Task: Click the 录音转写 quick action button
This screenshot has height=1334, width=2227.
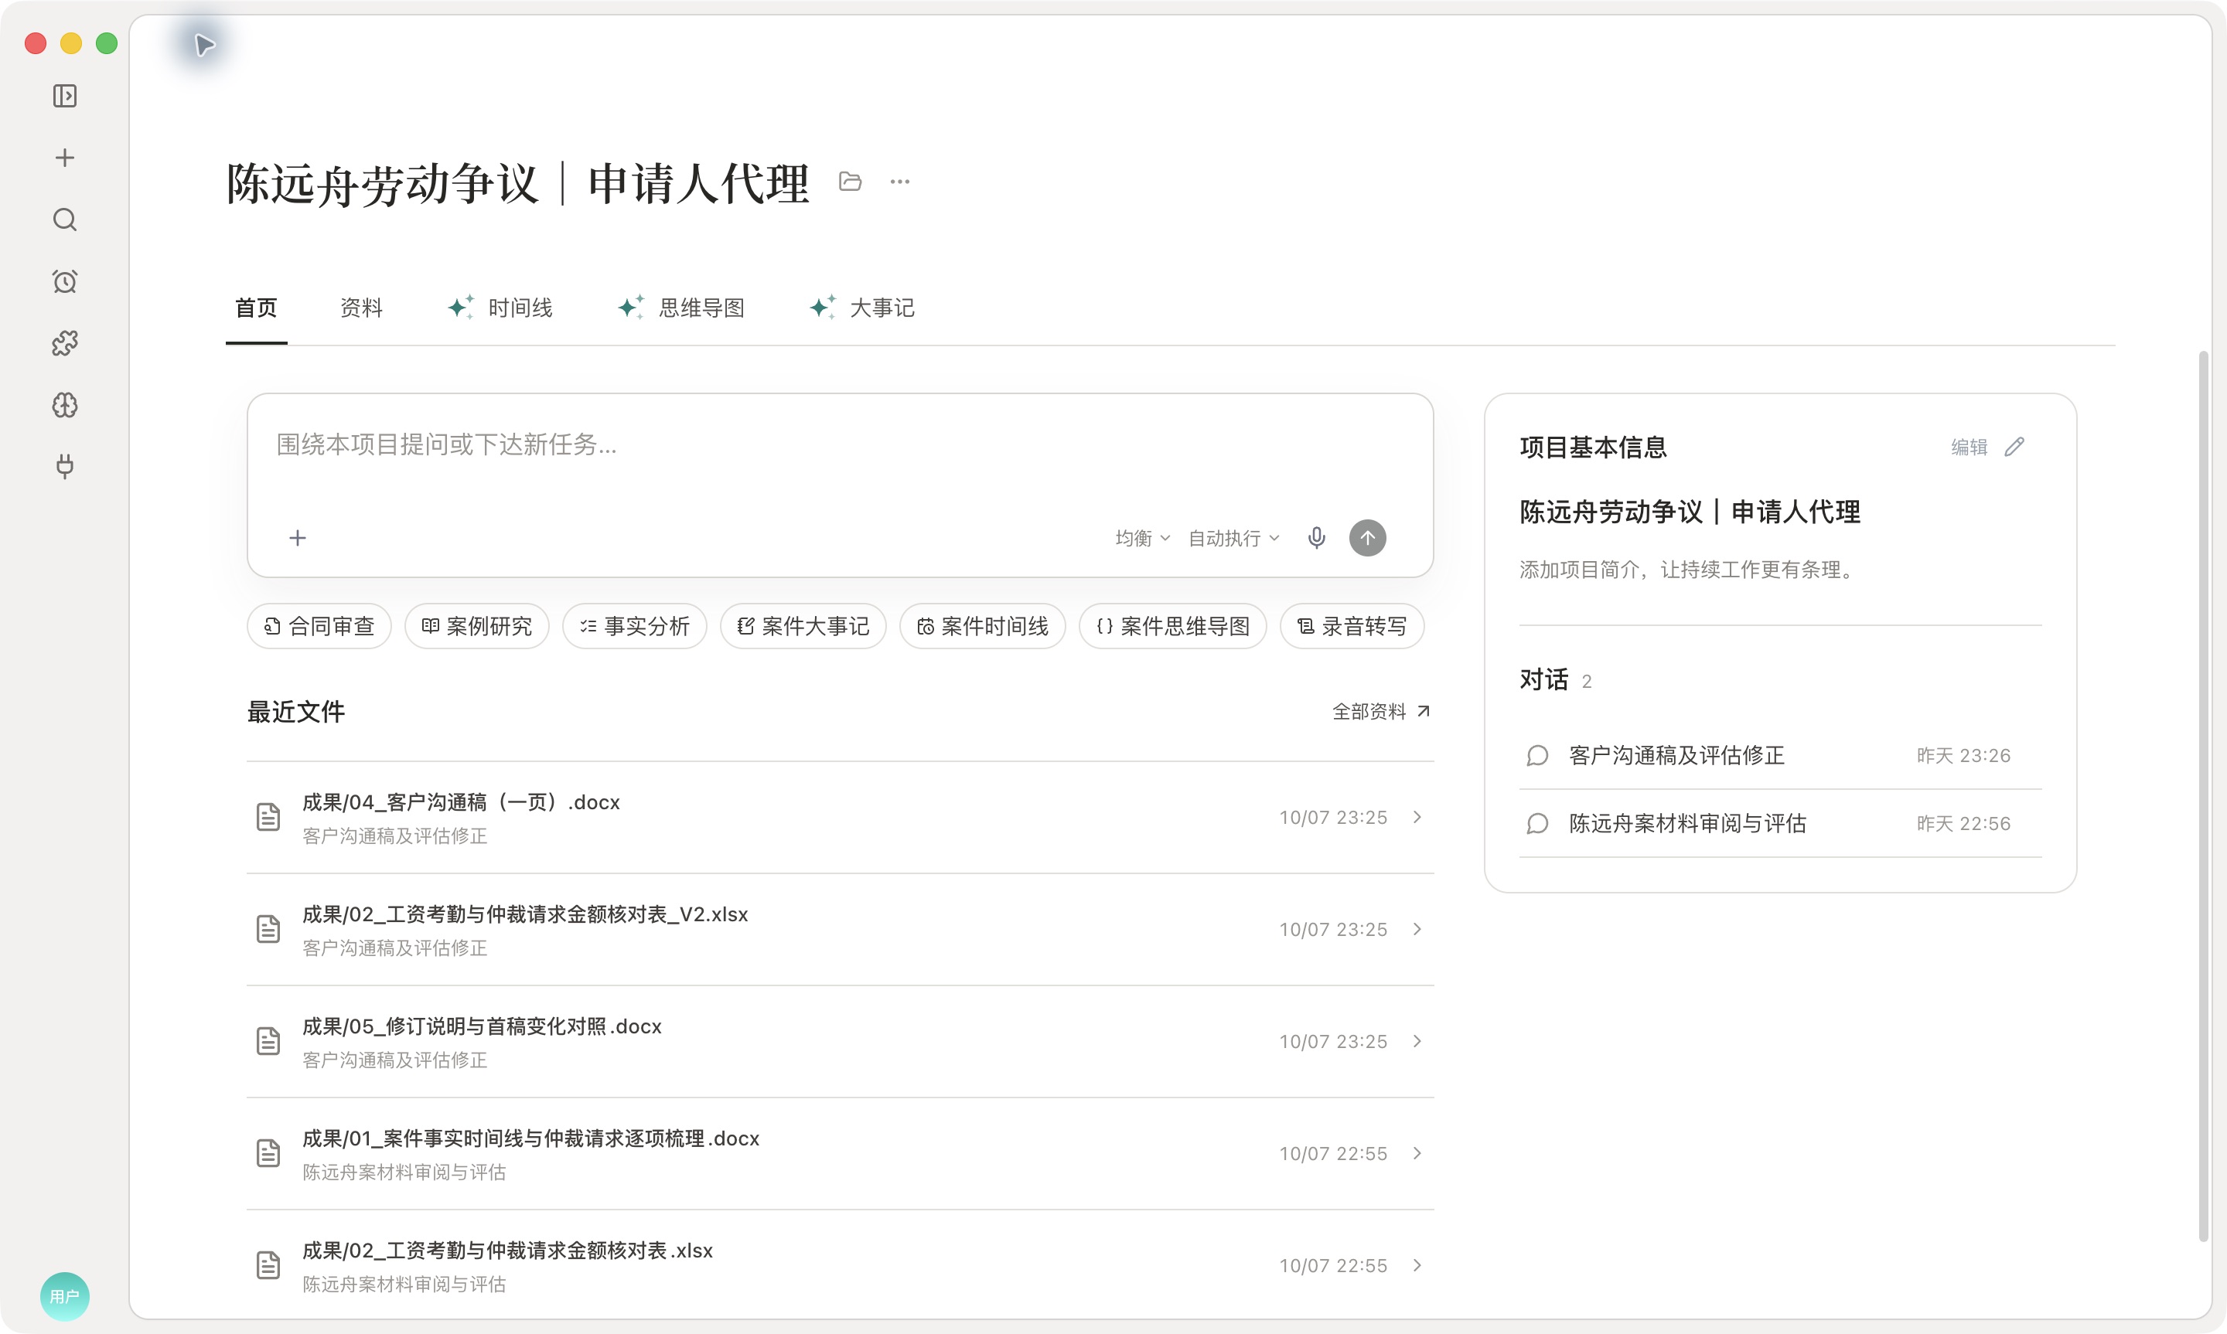Action: [1352, 625]
